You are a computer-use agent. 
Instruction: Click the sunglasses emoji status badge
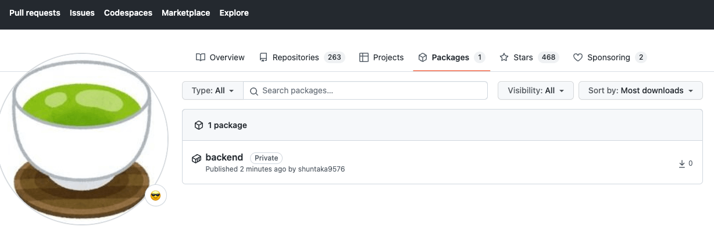tap(155, 196)
